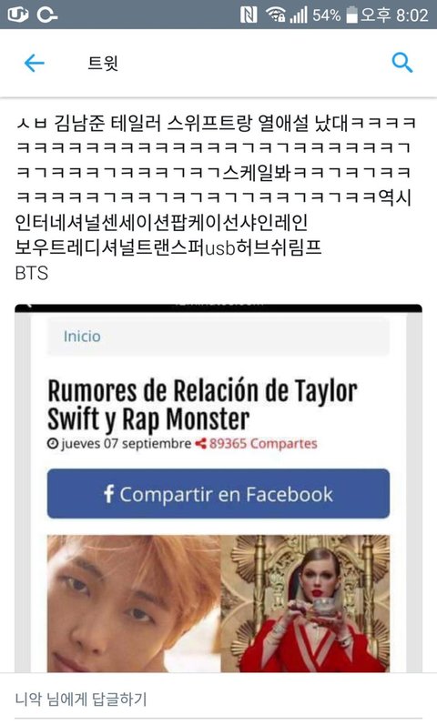Viewport: 437px width, 725px height.
Task: Open the Inicio breadcrumb link
Action: point(82,337)
